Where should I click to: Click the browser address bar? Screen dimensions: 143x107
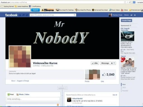pos(61,2)
